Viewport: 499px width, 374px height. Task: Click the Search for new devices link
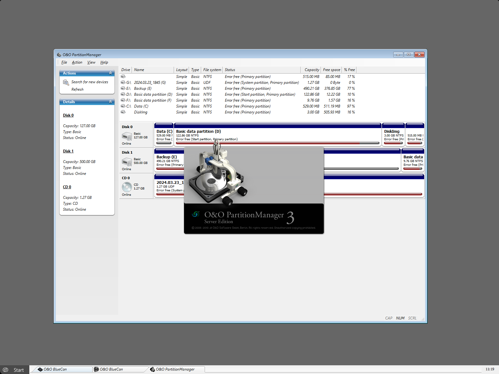coord(90,82)
